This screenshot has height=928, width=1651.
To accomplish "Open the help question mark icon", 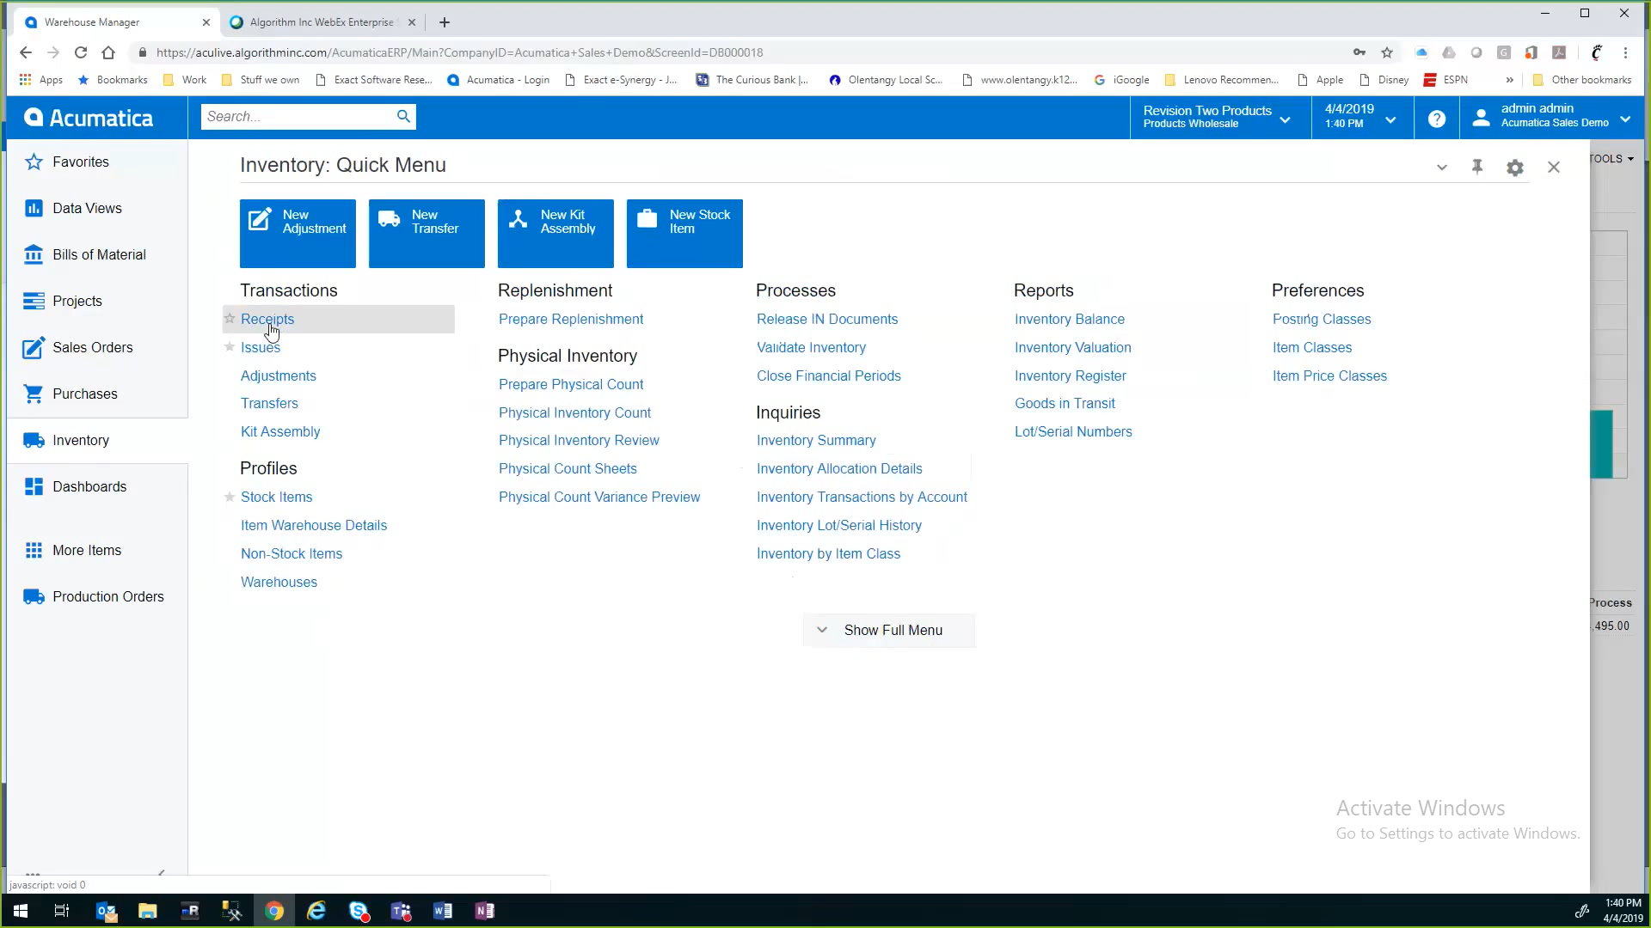I will [1436, 119].
